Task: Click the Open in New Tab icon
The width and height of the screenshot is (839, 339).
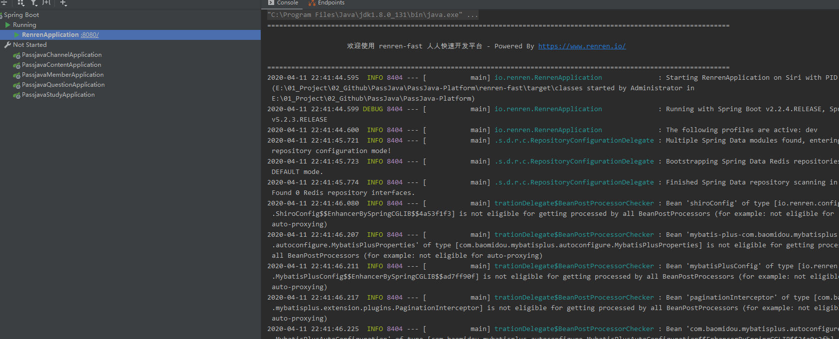Action: (47, 2)
